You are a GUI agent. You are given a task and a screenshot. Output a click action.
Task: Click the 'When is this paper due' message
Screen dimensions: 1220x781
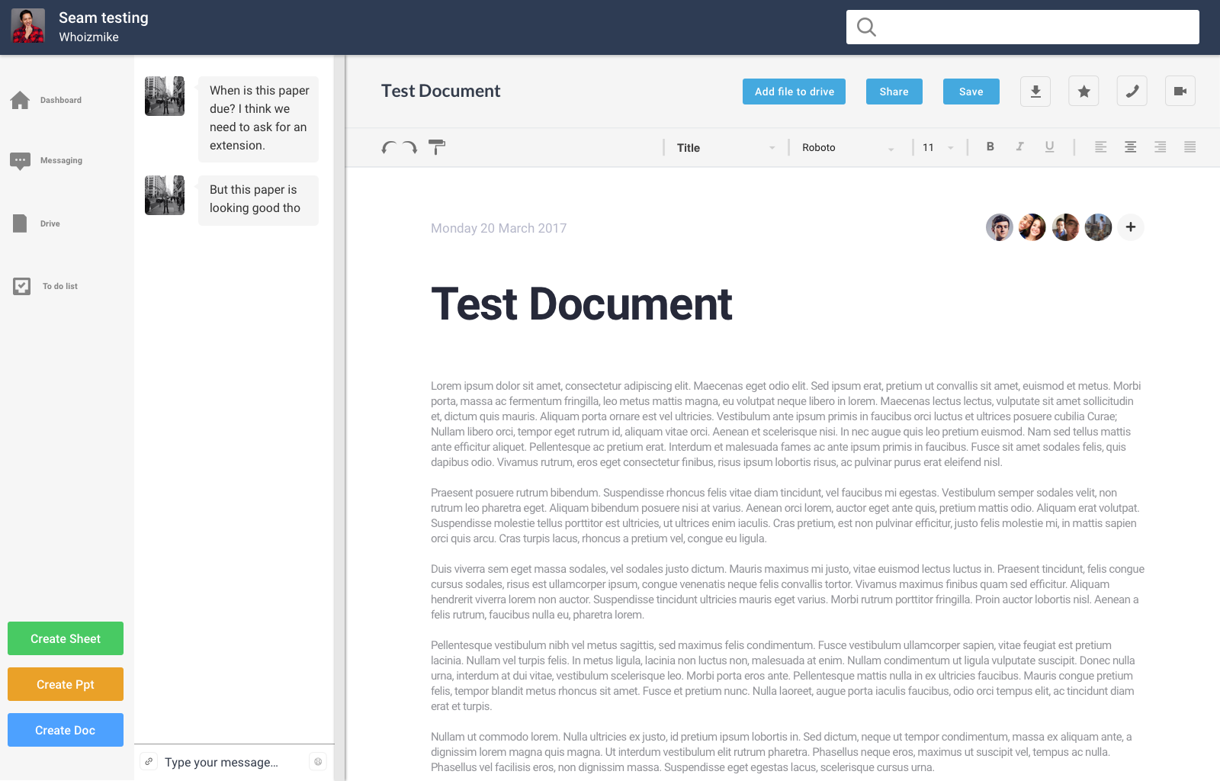[258, 118]
